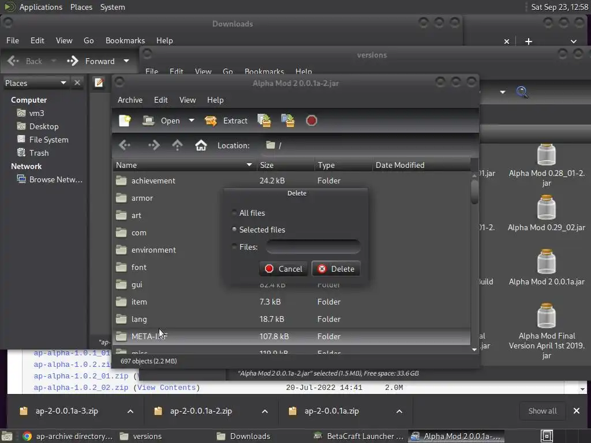591x443 pixels.
Task: Expand options for ap-2-0.0.1a-3.zip download
Action: coord(130,411)
